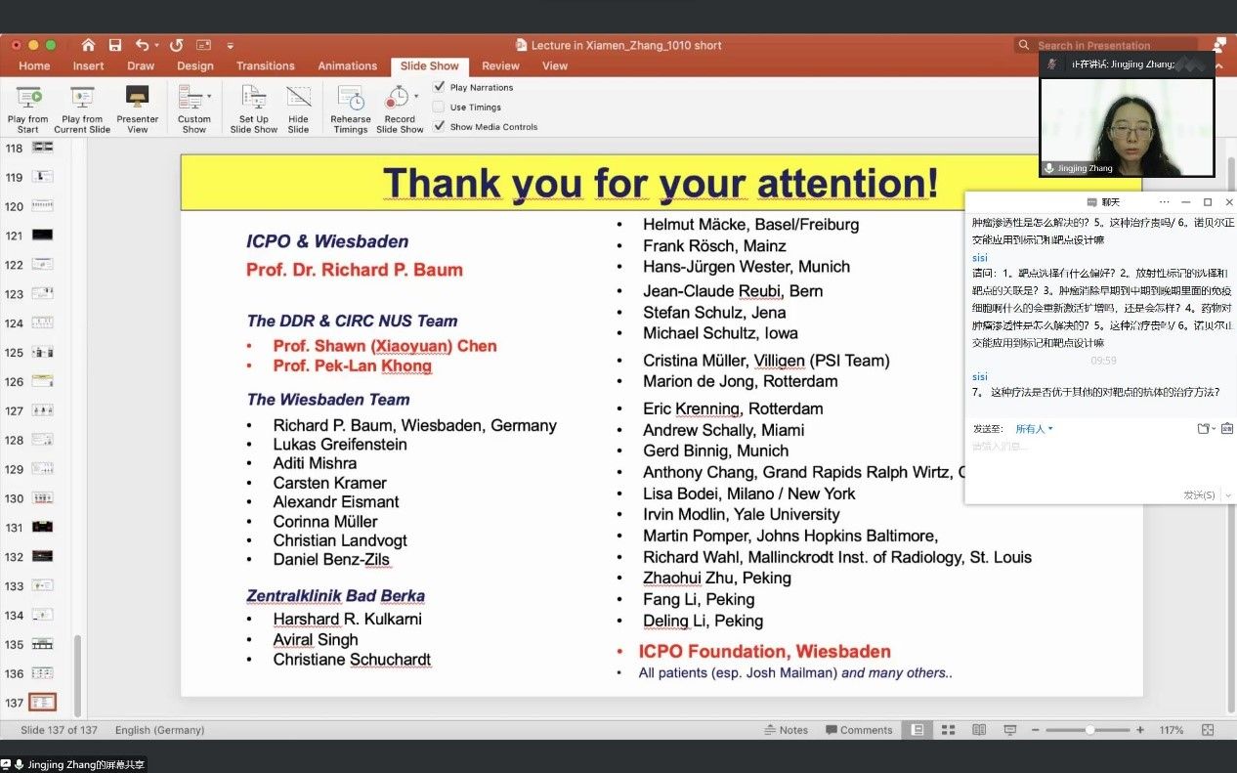Click the Save icon in title bar
Screen dimensions: 1237x773
click(x=115, y=45)
